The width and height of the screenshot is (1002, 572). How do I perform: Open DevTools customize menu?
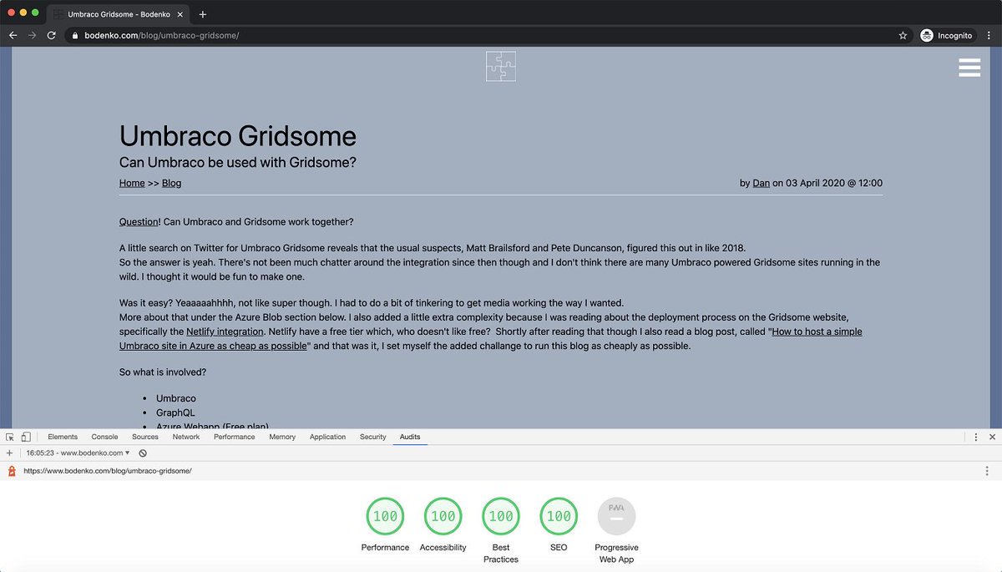[976, 437]
